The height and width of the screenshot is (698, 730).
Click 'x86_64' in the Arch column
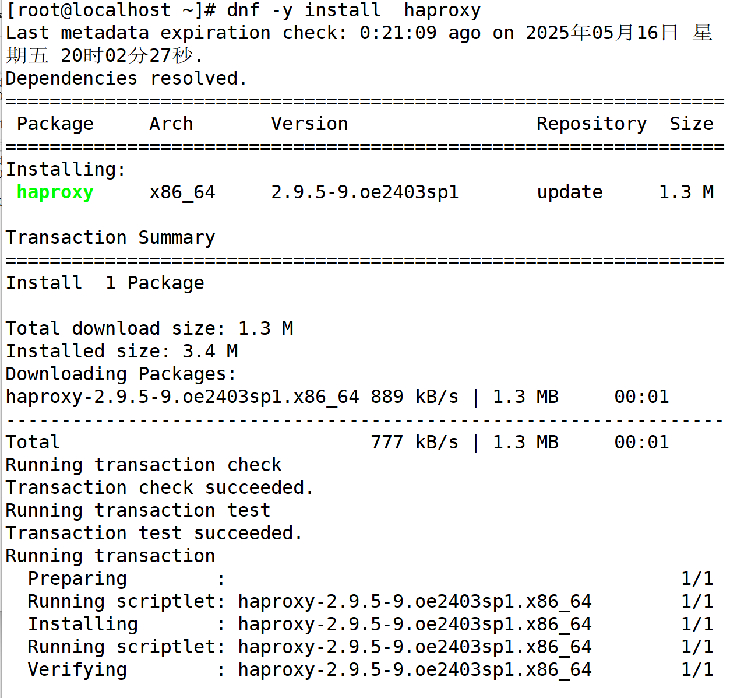(182, 192)
